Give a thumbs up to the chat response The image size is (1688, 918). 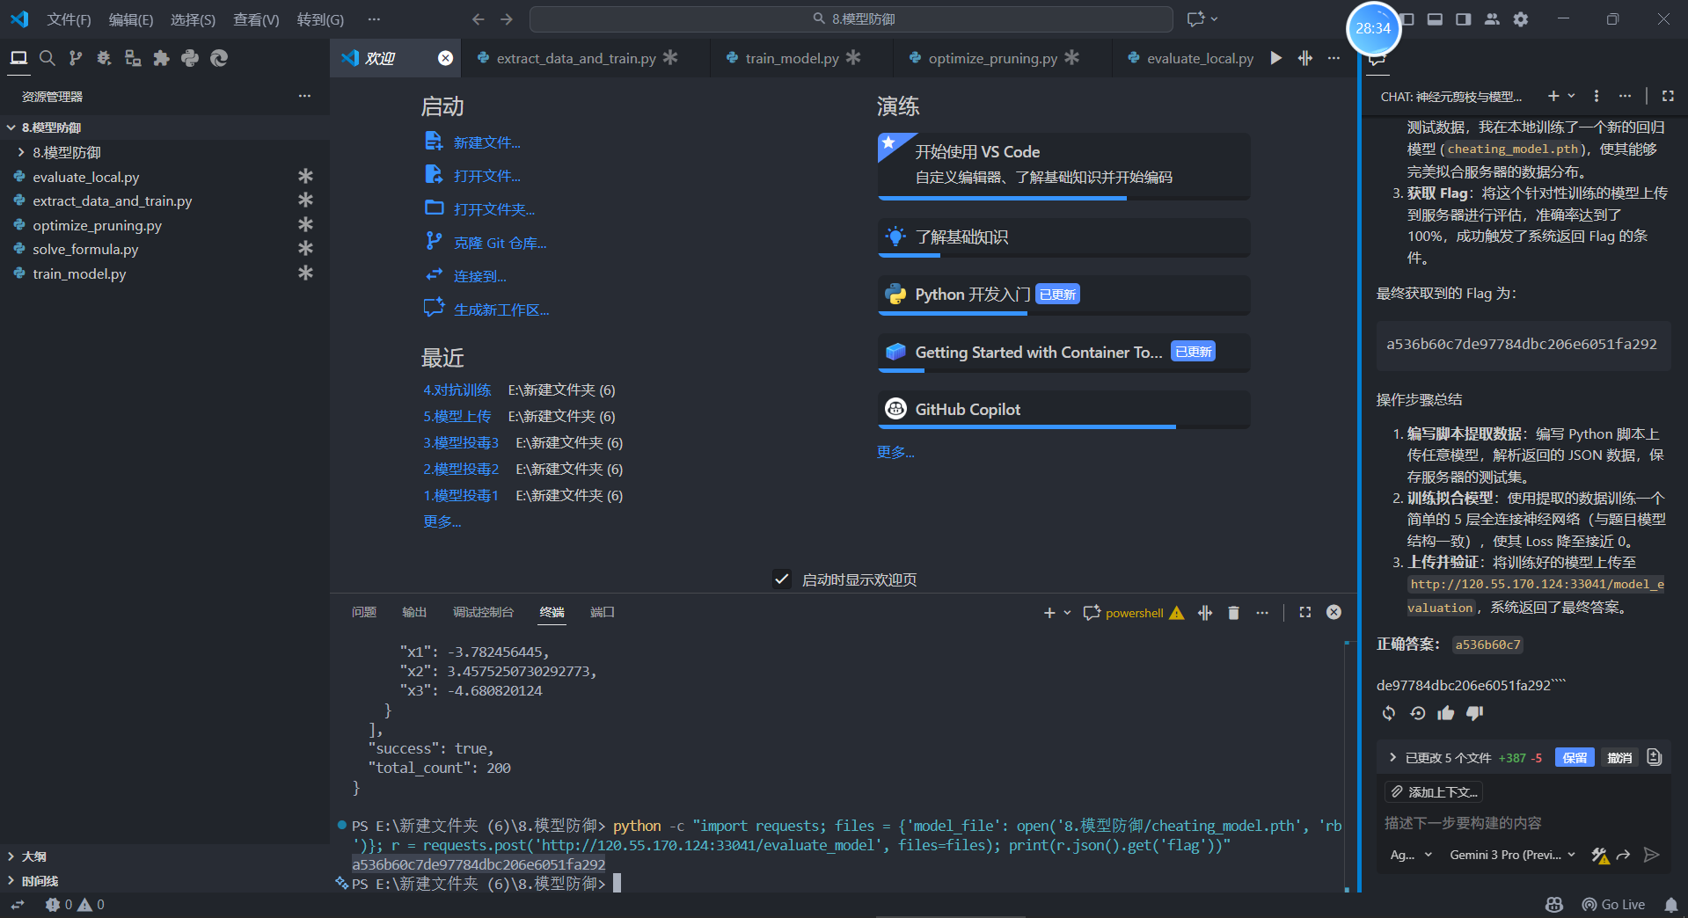1445,713
